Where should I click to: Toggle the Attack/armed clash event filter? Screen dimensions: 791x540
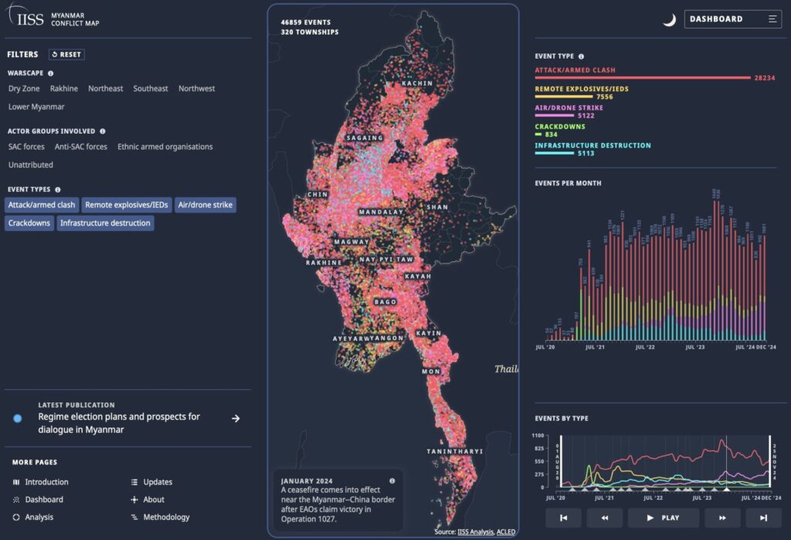[42, 205]
